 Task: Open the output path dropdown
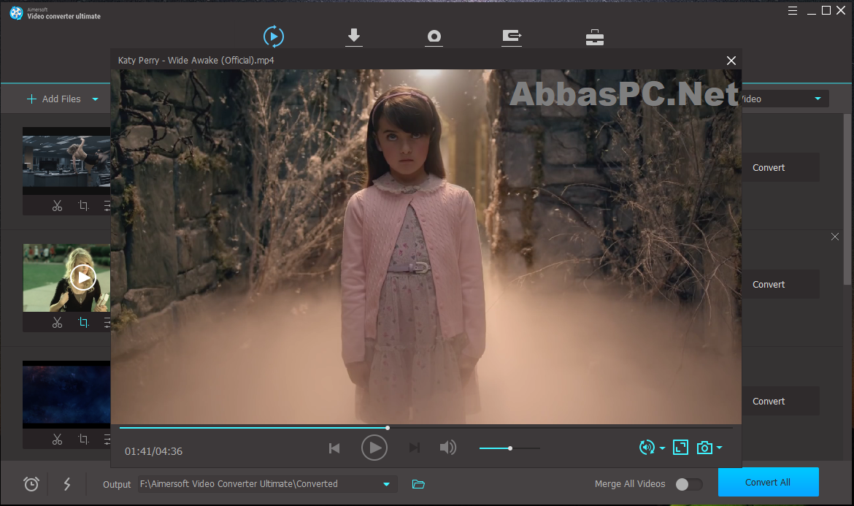point(386,484)
